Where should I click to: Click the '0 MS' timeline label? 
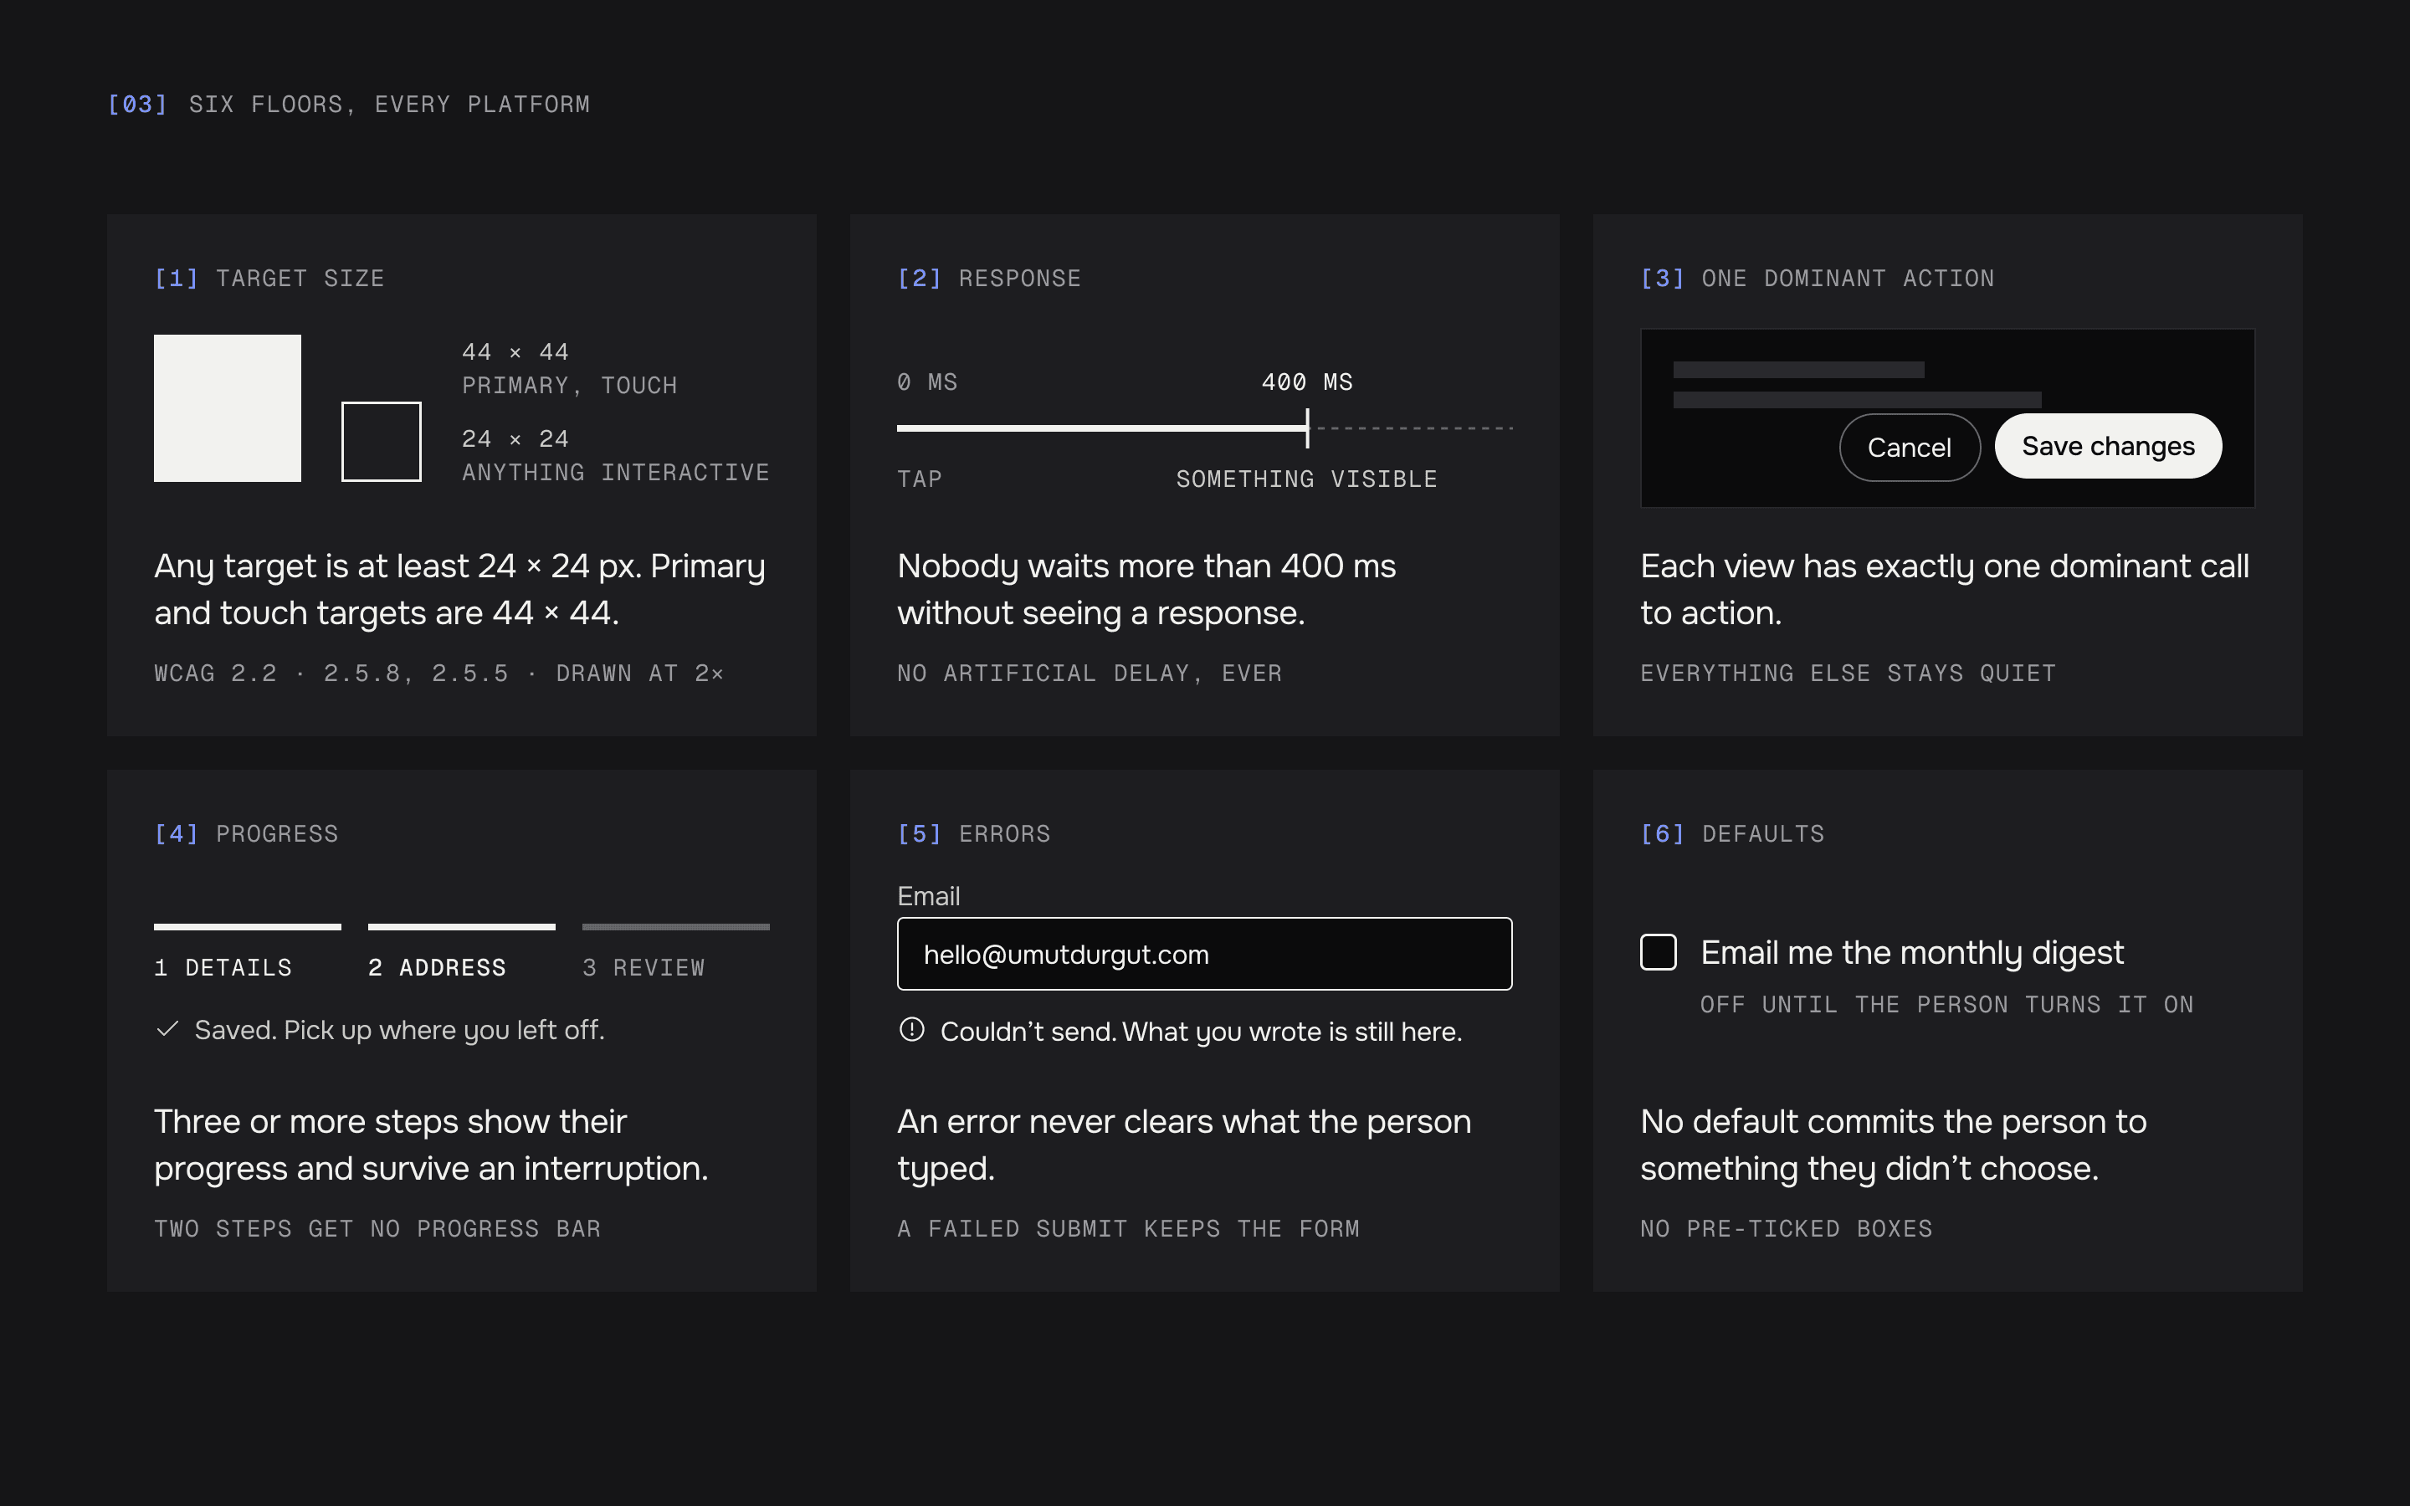coord(927,382)
